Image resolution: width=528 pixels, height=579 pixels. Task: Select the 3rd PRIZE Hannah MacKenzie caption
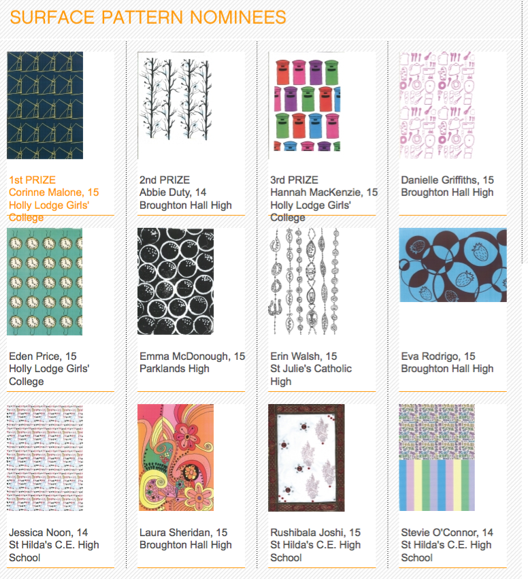point(324,199)
